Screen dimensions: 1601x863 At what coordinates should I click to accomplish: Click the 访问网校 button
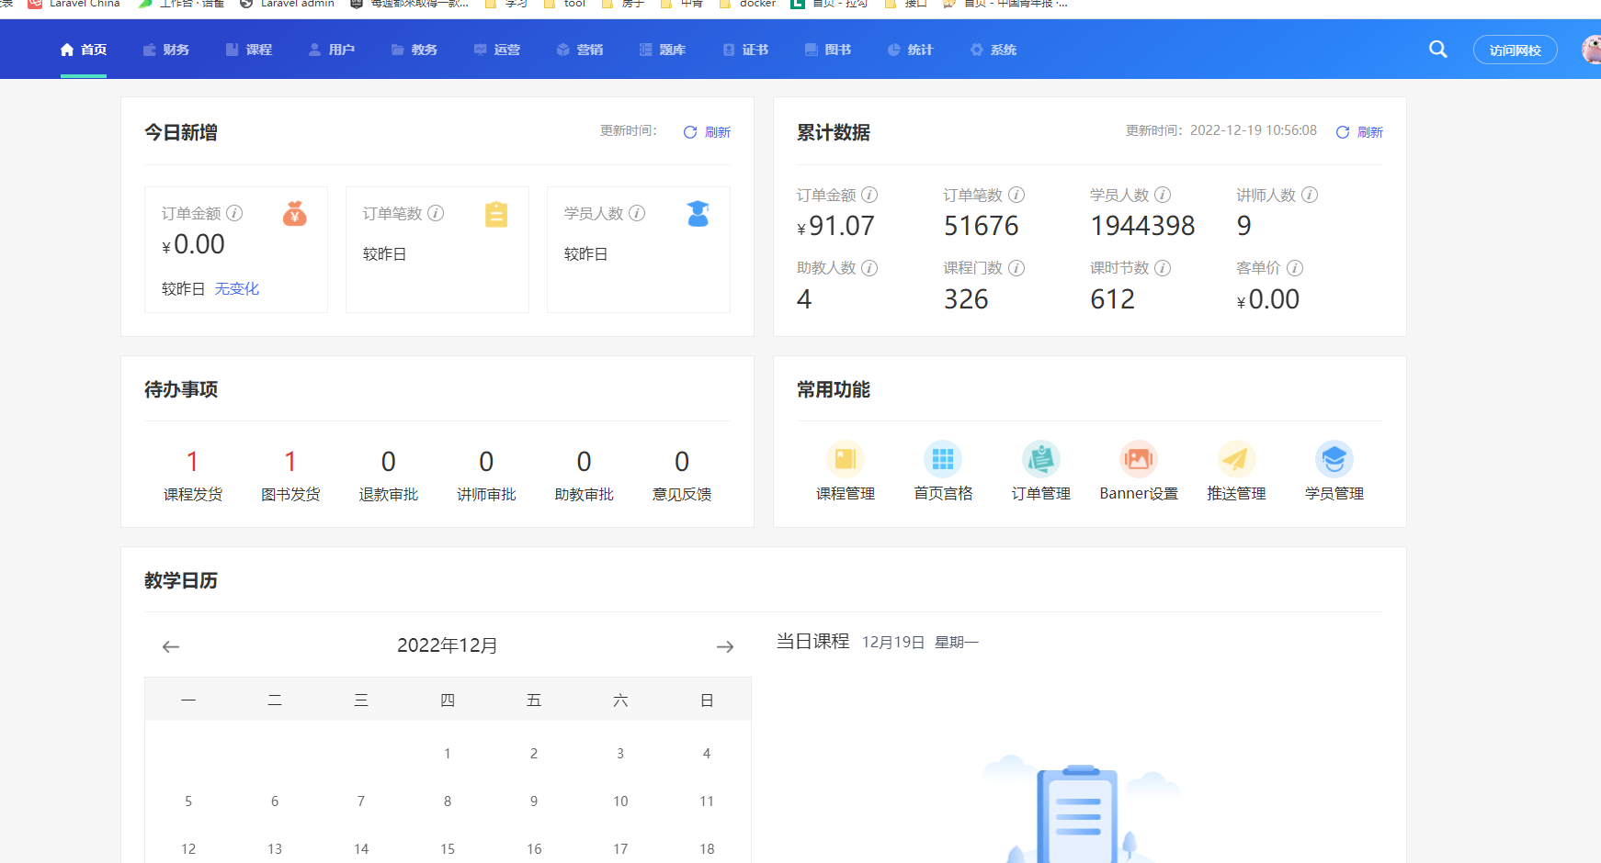pos(1515,50)
